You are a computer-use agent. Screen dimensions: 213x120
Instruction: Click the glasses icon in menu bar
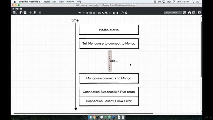tap(159, 2)
